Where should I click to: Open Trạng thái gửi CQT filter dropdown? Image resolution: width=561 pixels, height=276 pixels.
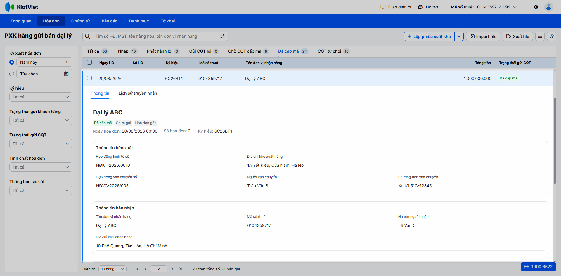(41, 144)
